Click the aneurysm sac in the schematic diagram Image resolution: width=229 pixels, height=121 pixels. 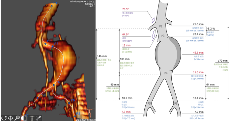(x=168, y=54)
